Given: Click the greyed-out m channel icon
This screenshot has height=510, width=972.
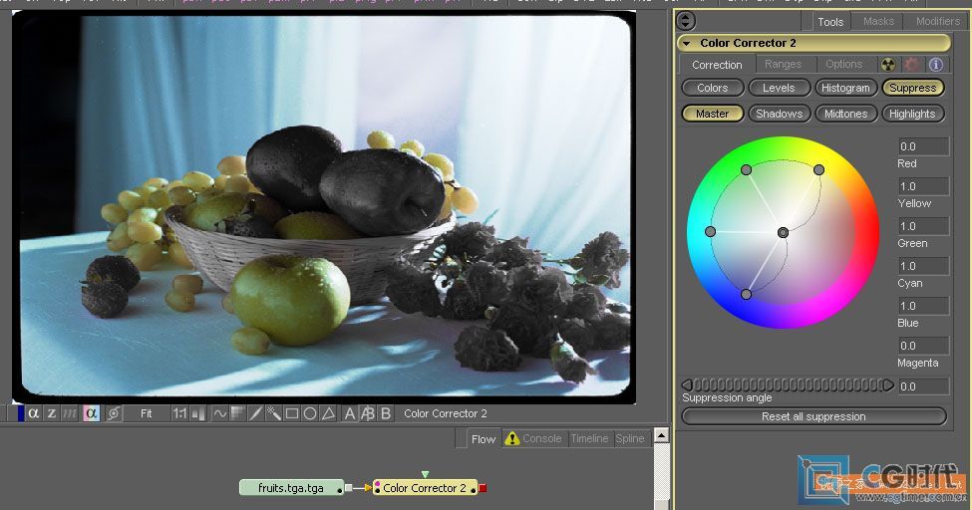Looking at the screenshot, I should pyautogui.click(x=70, y=413).
